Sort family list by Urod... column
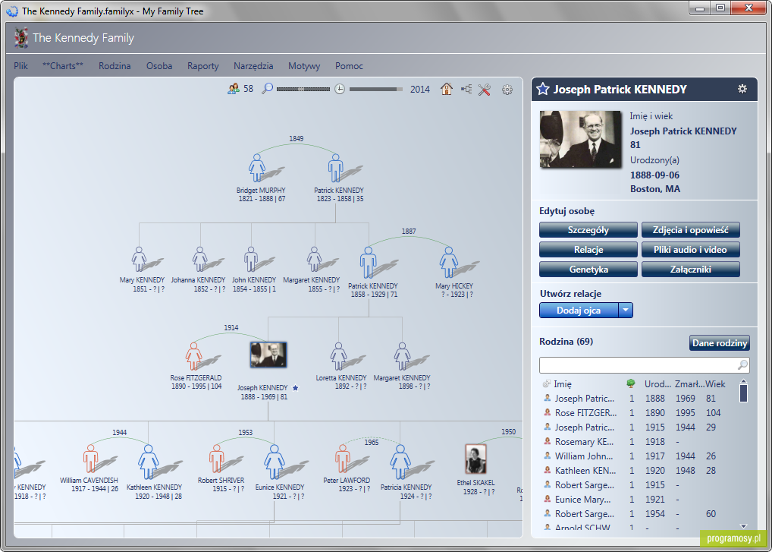This screenshot has width=772, height=552. click(x=657, y=384)
